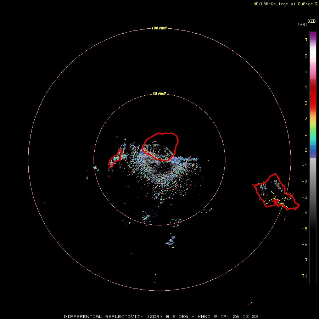Viewport: 319px width, 319px height.
Task: Click the large red island outline at radar center
Action: 160,146
